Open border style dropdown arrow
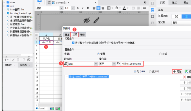The height and width of the screenshot is (111, 191). [112, 8]
